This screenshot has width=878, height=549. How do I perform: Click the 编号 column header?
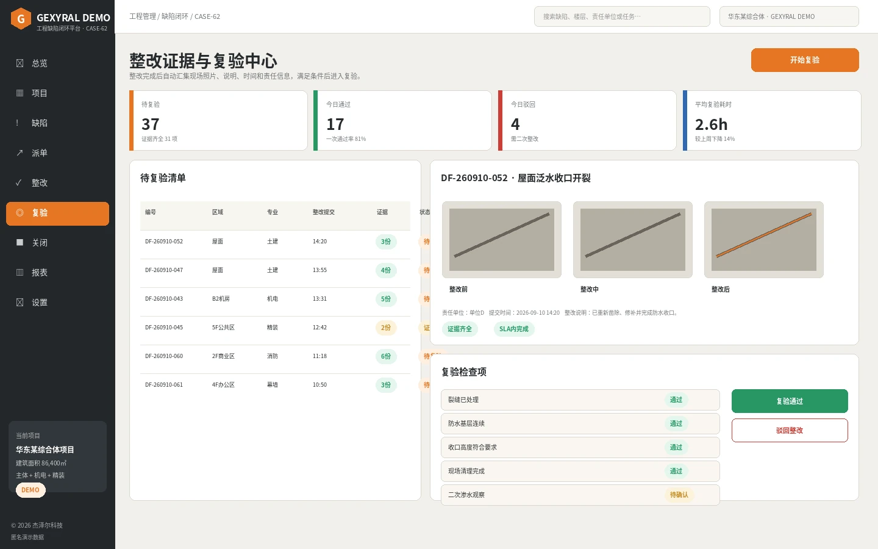coord(151,212)
